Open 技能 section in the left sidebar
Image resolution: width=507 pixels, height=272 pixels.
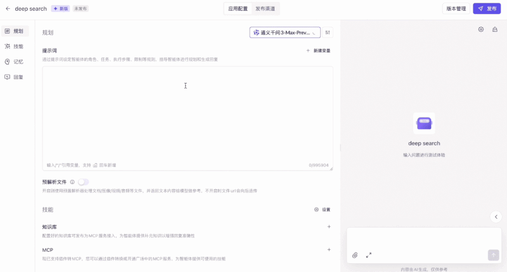click(x=18, y=46)
